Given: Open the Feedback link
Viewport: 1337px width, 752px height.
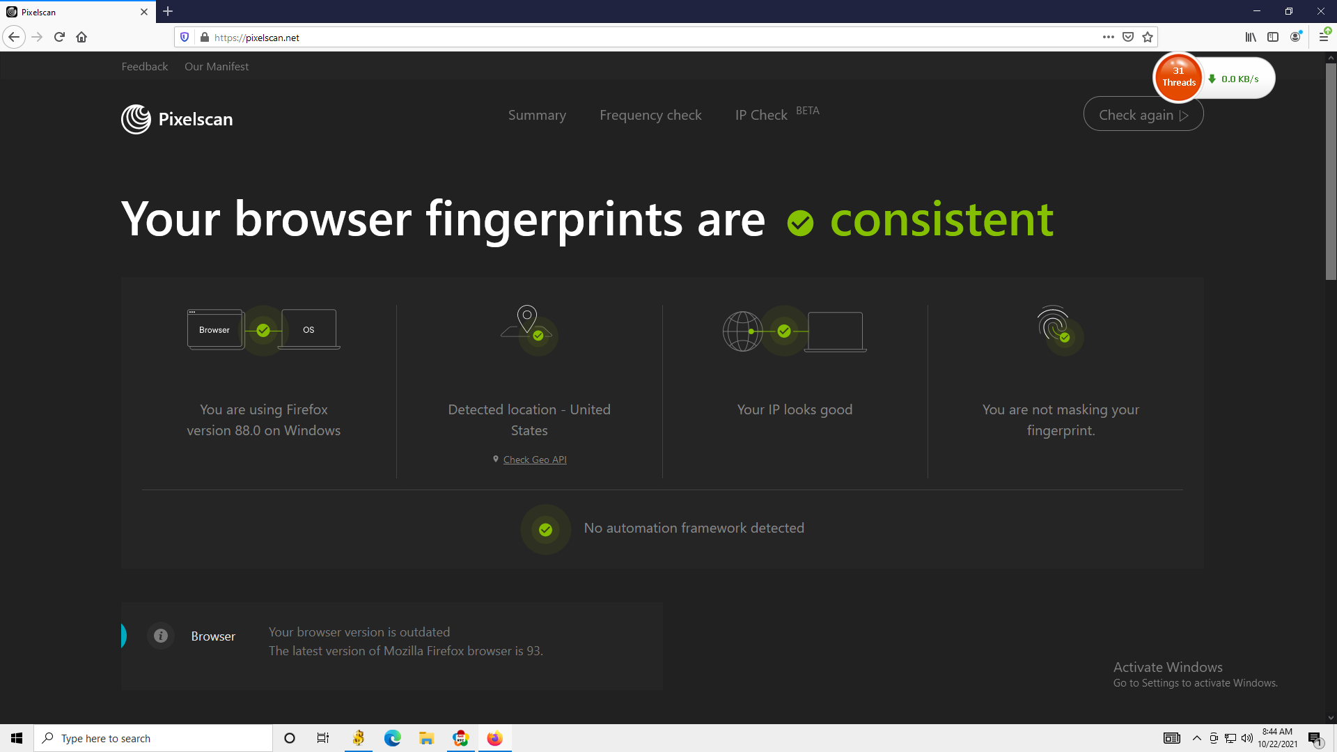Looking at the screenshot, I should 144,66.
